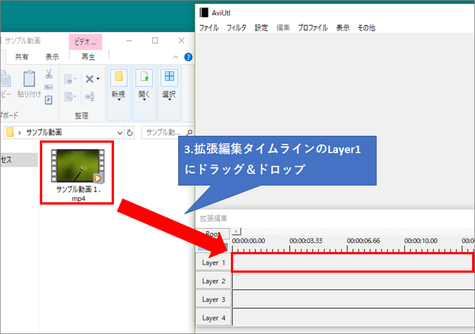This screenshot has width=475, height=334.
Task: Click the 00:00:03.33 timeline ruler mark
Action: point(306,241)
